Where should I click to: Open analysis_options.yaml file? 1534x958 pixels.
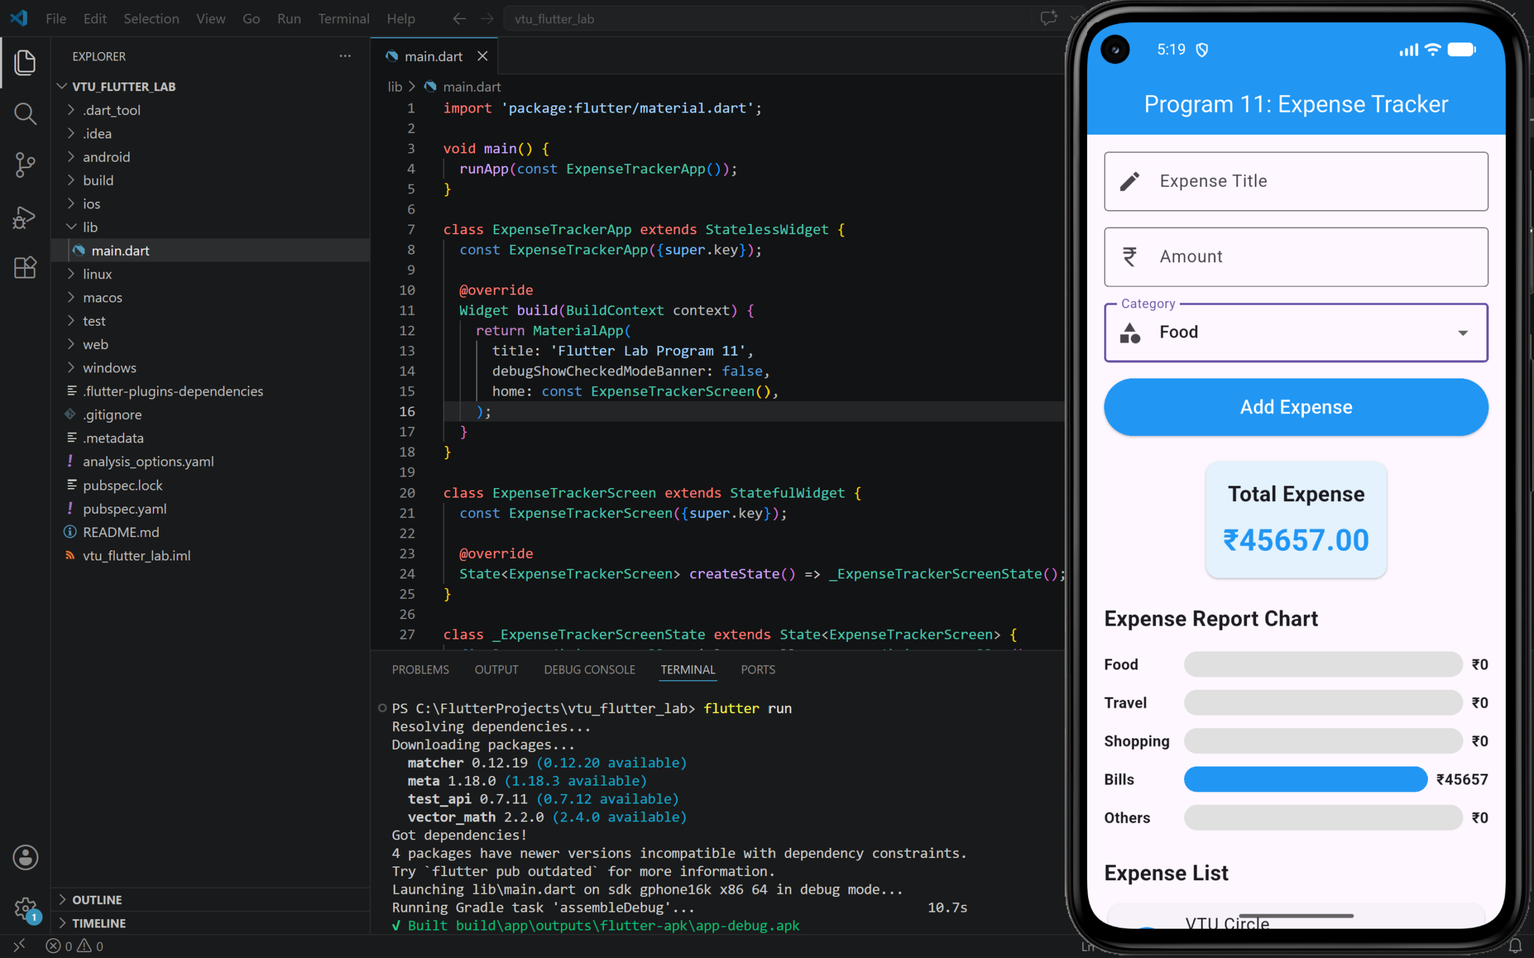coord(210,461)
